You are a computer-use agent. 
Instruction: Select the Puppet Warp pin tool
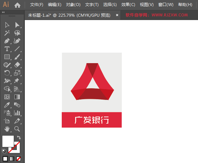click(x=17, y=81)
